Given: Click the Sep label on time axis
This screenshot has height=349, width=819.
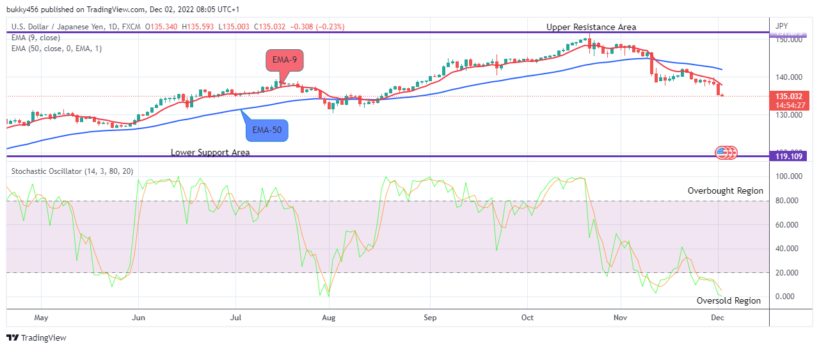Looking at the screenshot, I should point(430,317).
